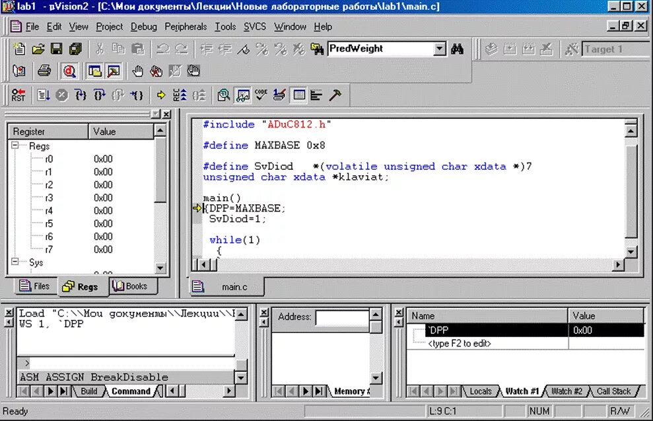
Task: Reset CPU with RST icon
Action: tap(18, 95)
